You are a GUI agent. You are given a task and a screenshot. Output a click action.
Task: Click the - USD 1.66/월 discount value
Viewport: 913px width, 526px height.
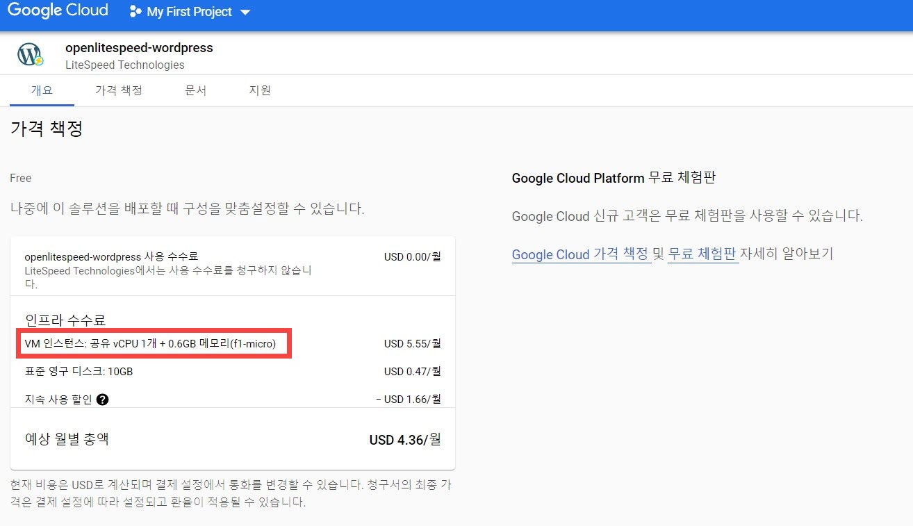pyautogui.click(x=408, y=400)
